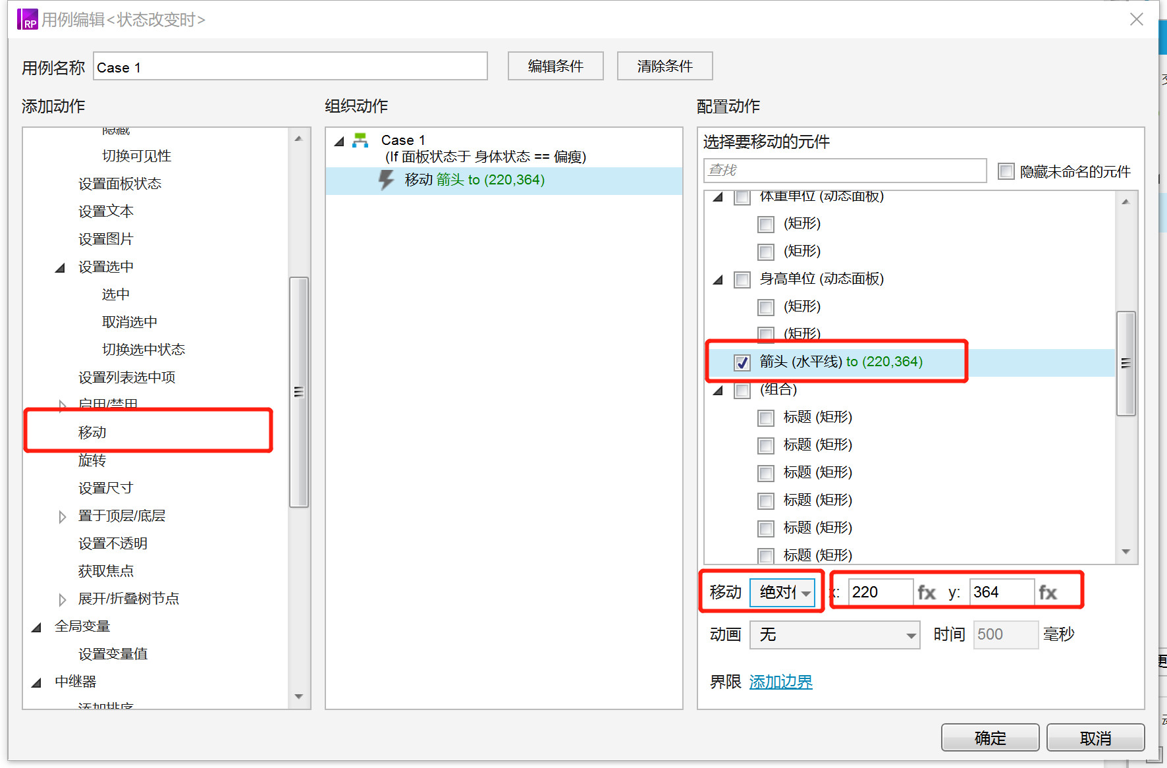Select the 设置文本 action
The height and width of the screenshot is (768, 1167).
(106, 211)
